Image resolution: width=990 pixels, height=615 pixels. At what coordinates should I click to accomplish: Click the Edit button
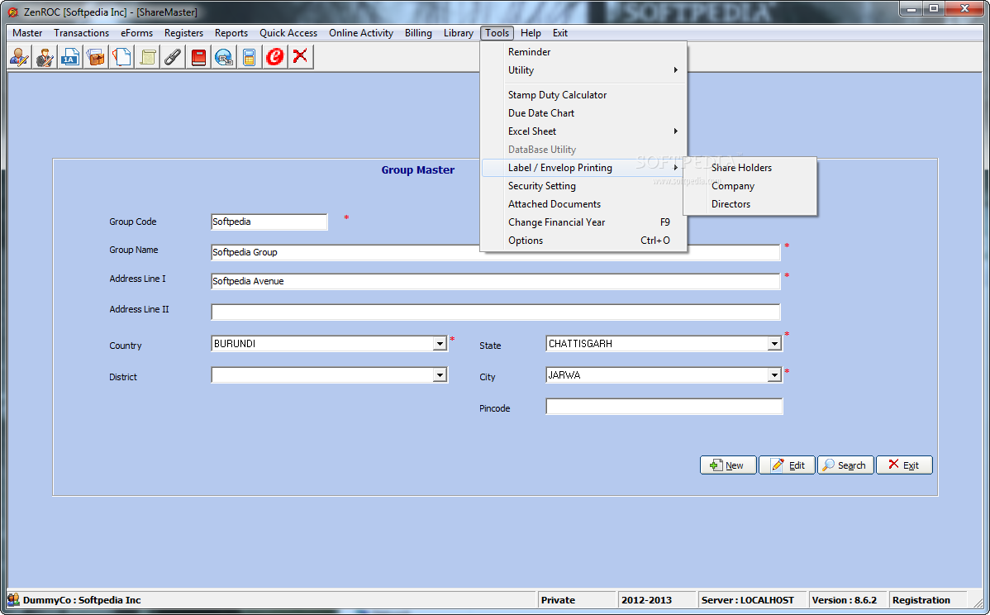pyautogui.click(x=787, y=465)
